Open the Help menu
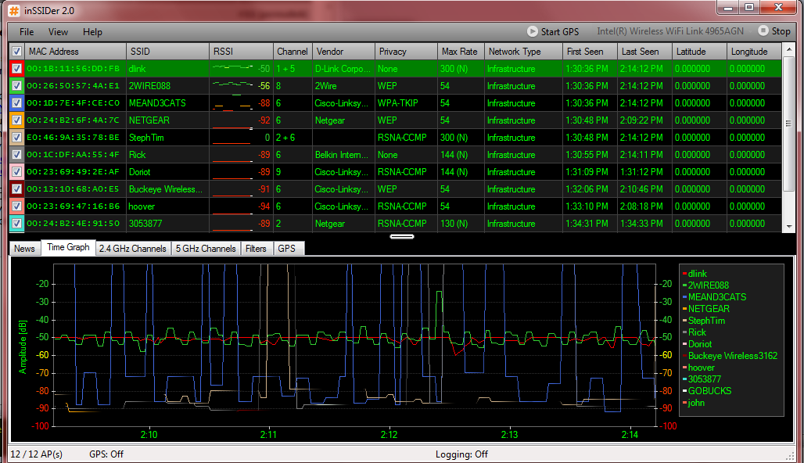Viewport: 804px width, 463px height. (x=92, y=32)
